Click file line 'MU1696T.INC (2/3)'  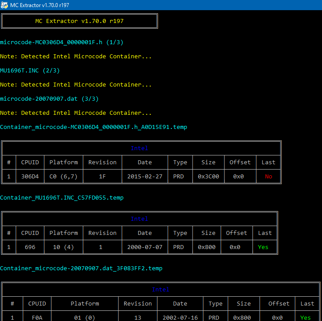30,71
